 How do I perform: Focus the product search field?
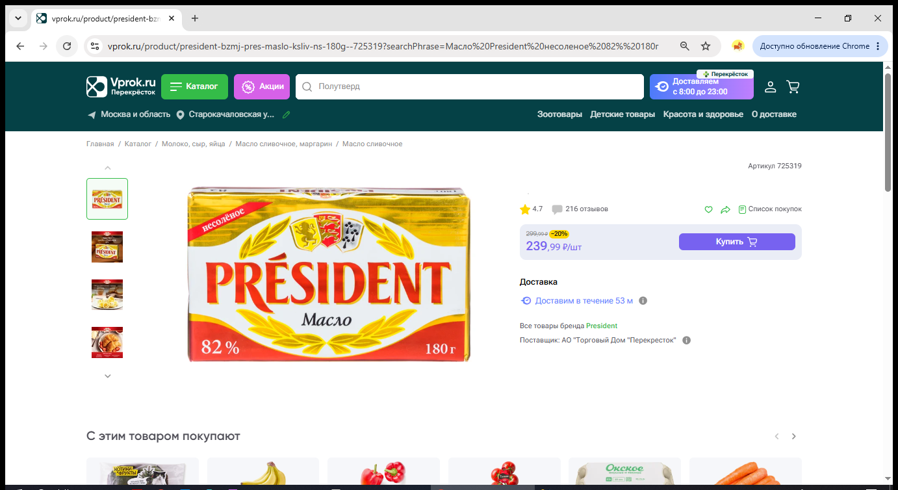pyautogui.click(x=469, y=86)
